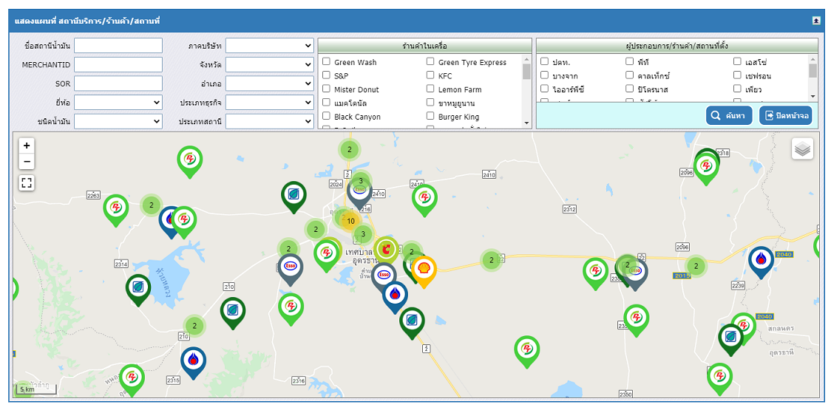
Task: Enable the Mister Donut checkbox
Action: coord(327,89)
